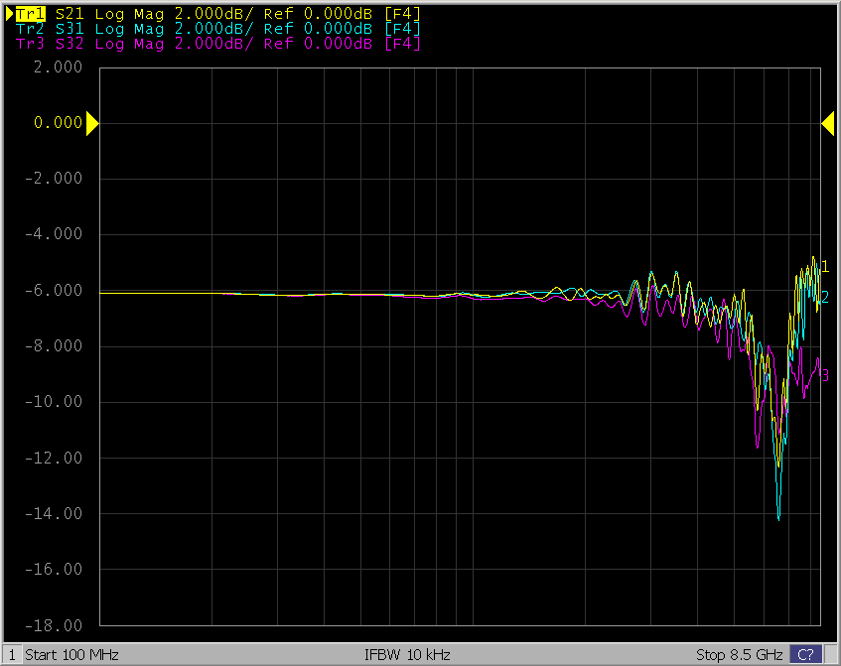Screen dimensions: 841x666
Task: Click the right yellow reference position marker
Action: coord(827,123)
